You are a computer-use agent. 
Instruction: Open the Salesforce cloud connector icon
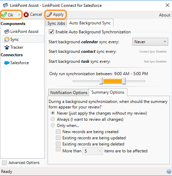pyautogui.click(x=7, y=63)
